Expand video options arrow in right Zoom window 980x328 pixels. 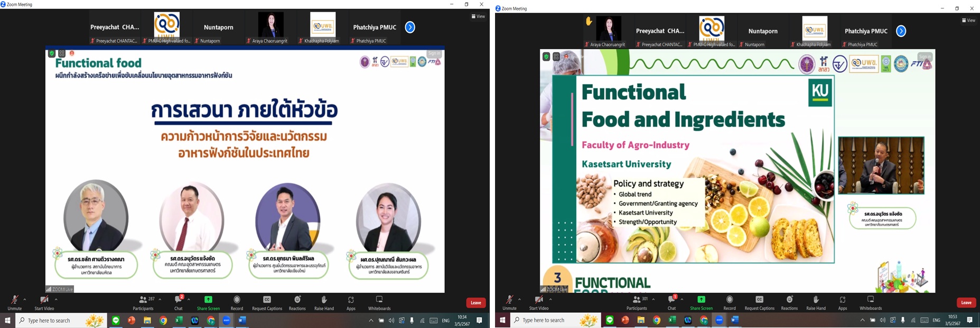(x=550, y=300)
